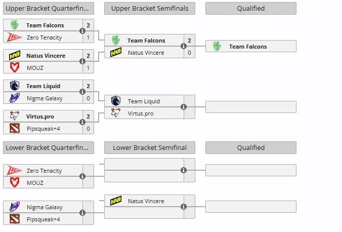Select the Upper Bracket Semifinals header

[x=150, y=9]
